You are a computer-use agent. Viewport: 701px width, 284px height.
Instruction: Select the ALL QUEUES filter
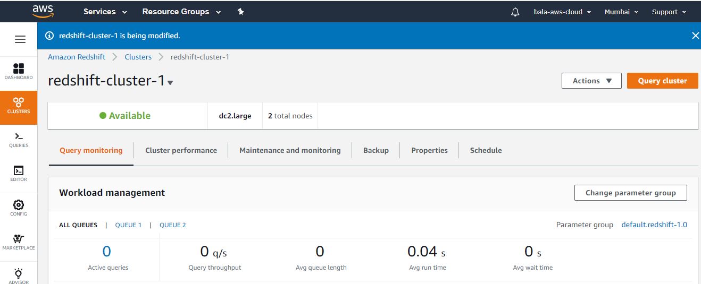tap(78, 225)
